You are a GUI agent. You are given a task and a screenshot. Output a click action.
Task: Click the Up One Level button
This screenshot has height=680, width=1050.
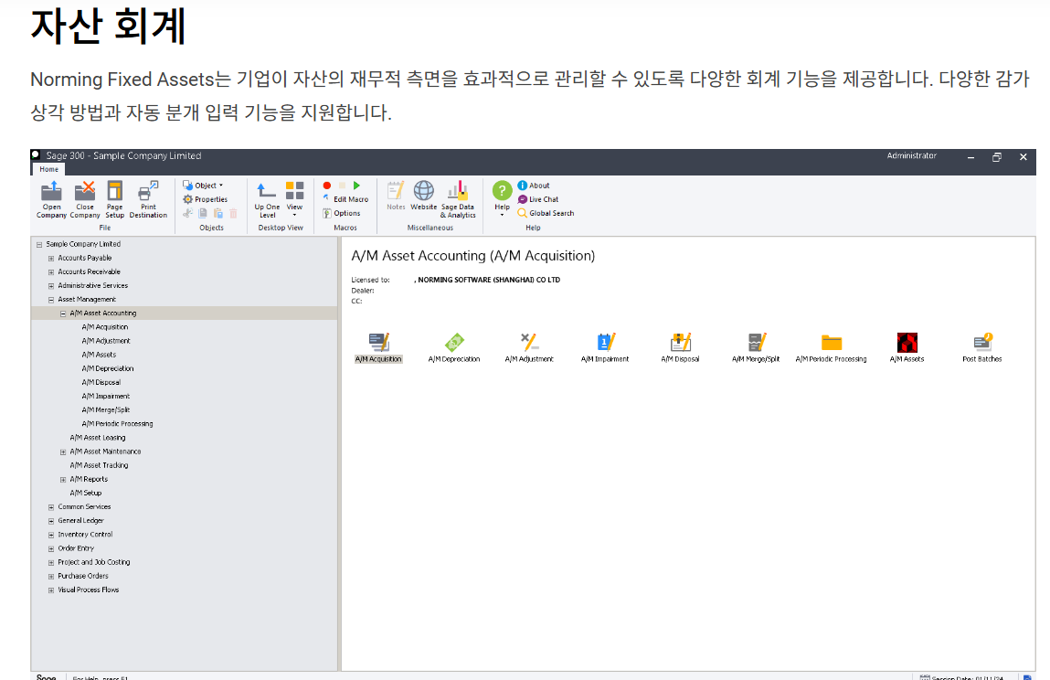[267, 199]
